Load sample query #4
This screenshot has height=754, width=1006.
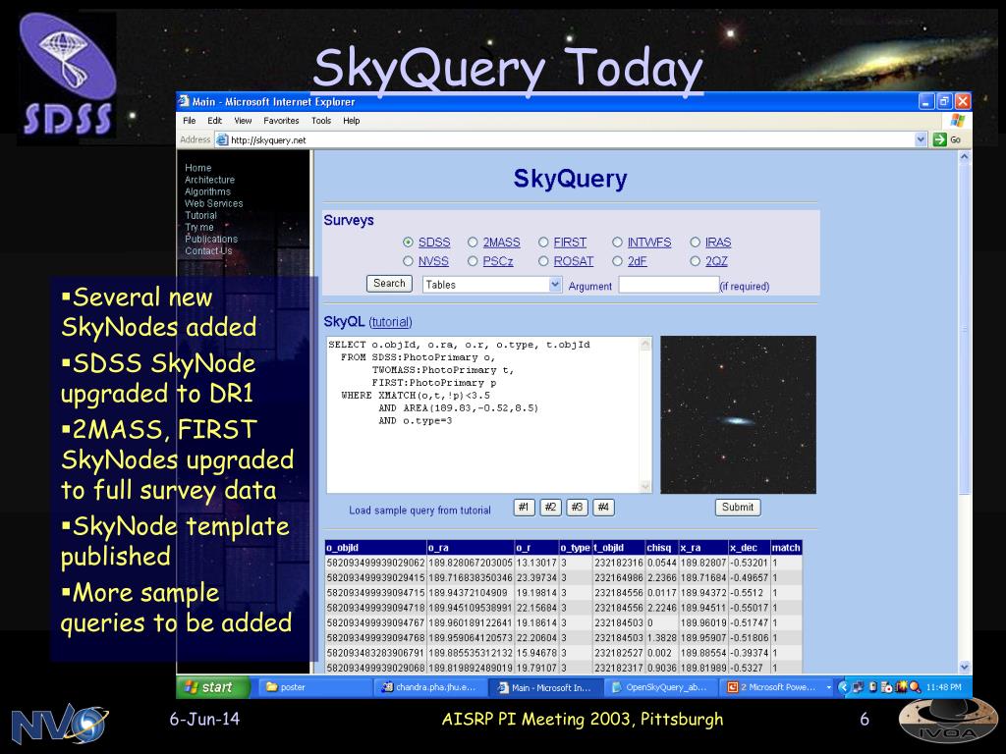tap(603, 508)
